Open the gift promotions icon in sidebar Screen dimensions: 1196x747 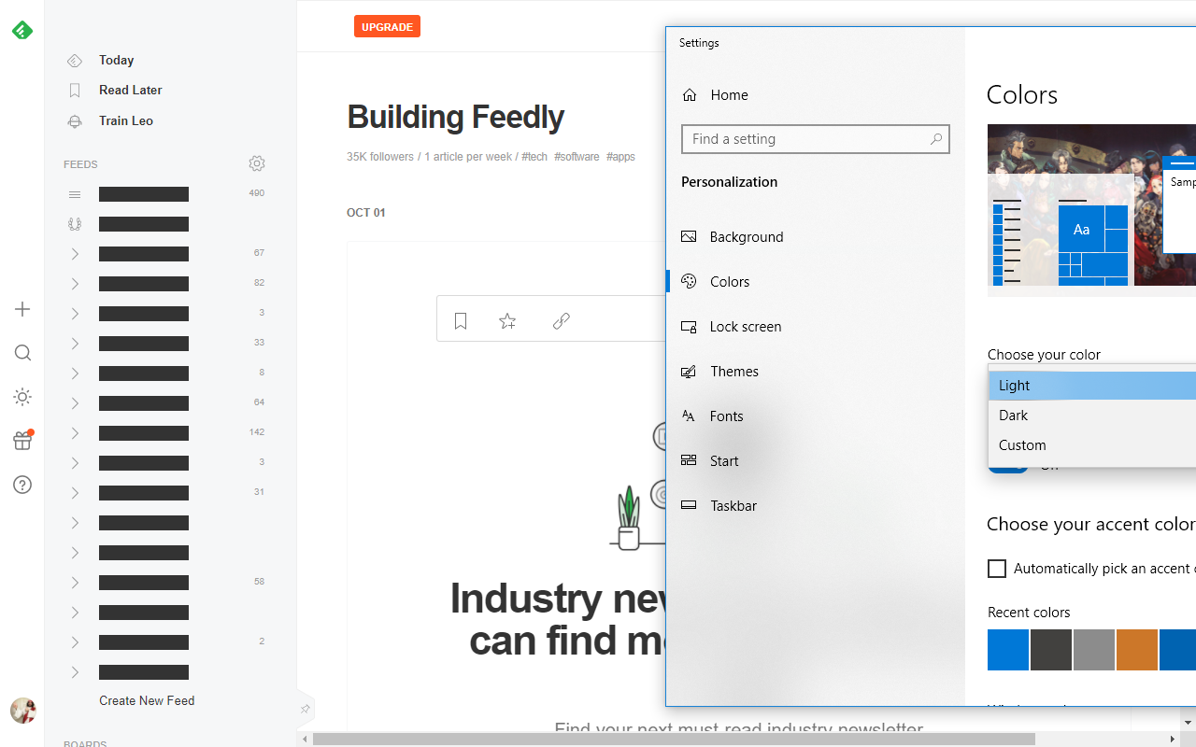(22, 441)
